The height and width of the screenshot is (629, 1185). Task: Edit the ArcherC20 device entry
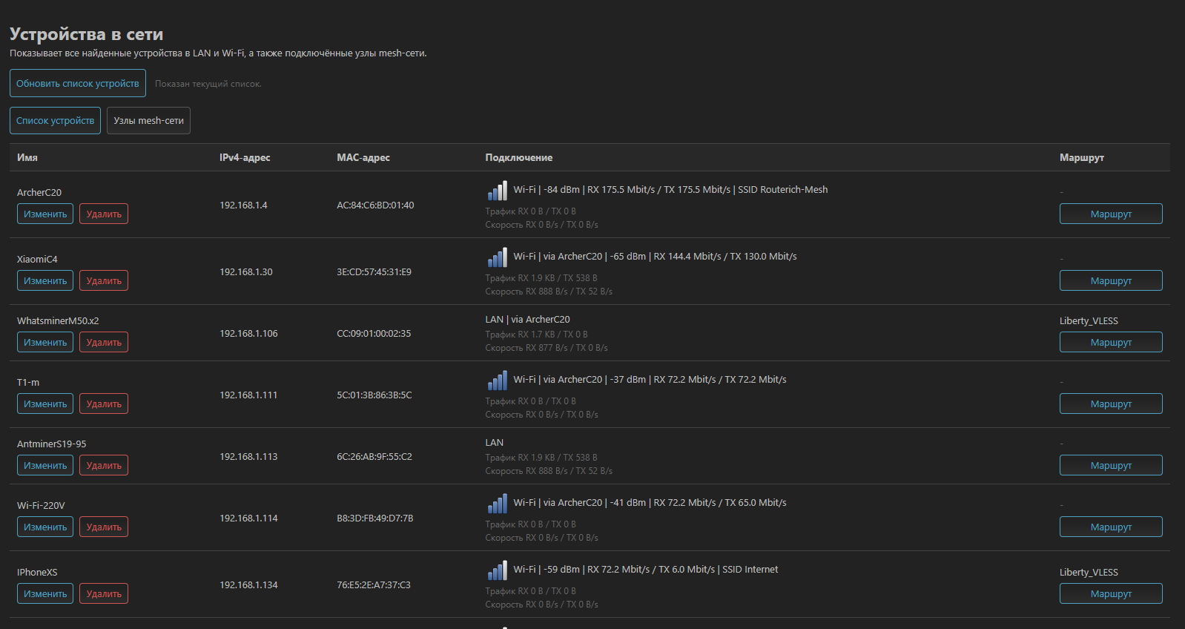(45, 214)
